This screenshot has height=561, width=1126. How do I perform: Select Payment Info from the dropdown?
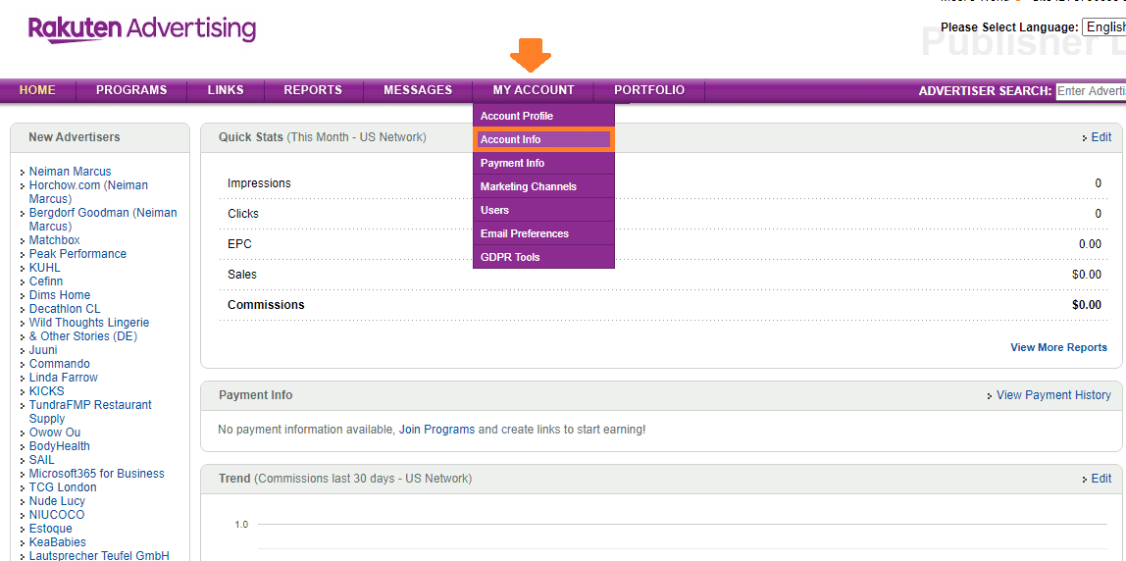point(543,163)
